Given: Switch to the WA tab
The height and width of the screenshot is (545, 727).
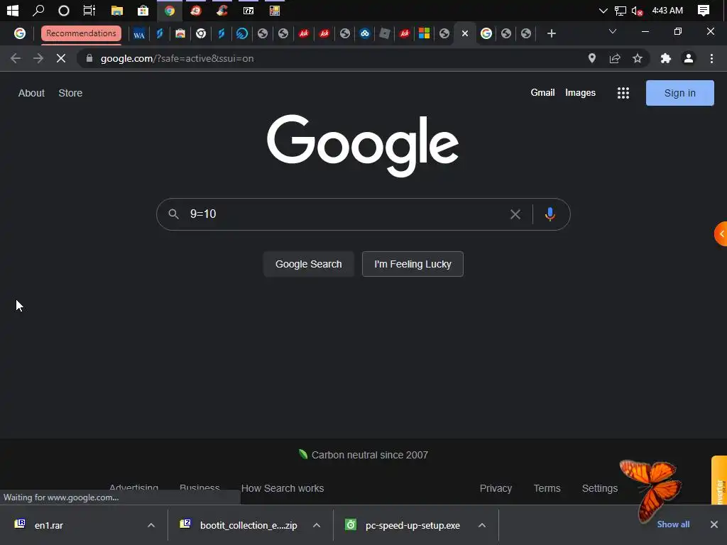Looking at the screenshot, I should 139,34.
